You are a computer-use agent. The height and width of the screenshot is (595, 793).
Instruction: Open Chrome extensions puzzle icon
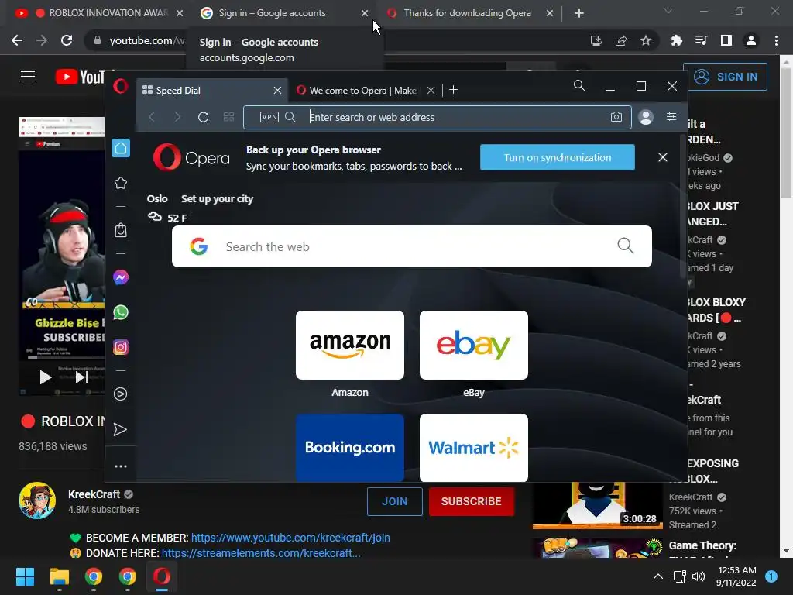click(677, 40)
